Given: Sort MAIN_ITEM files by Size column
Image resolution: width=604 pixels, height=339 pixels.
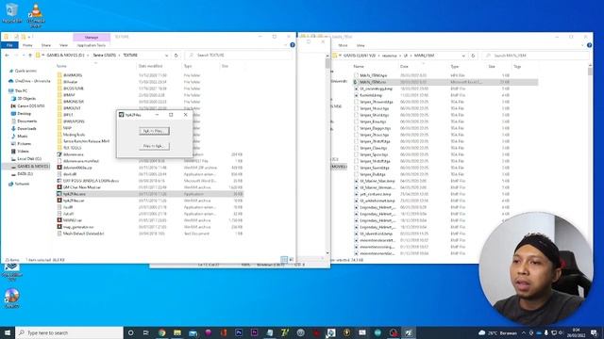Looking at the screenshot, I should coord(492,67).
